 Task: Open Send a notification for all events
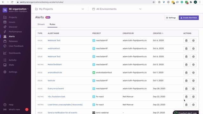pyautogui.click(x=62, y=113)
